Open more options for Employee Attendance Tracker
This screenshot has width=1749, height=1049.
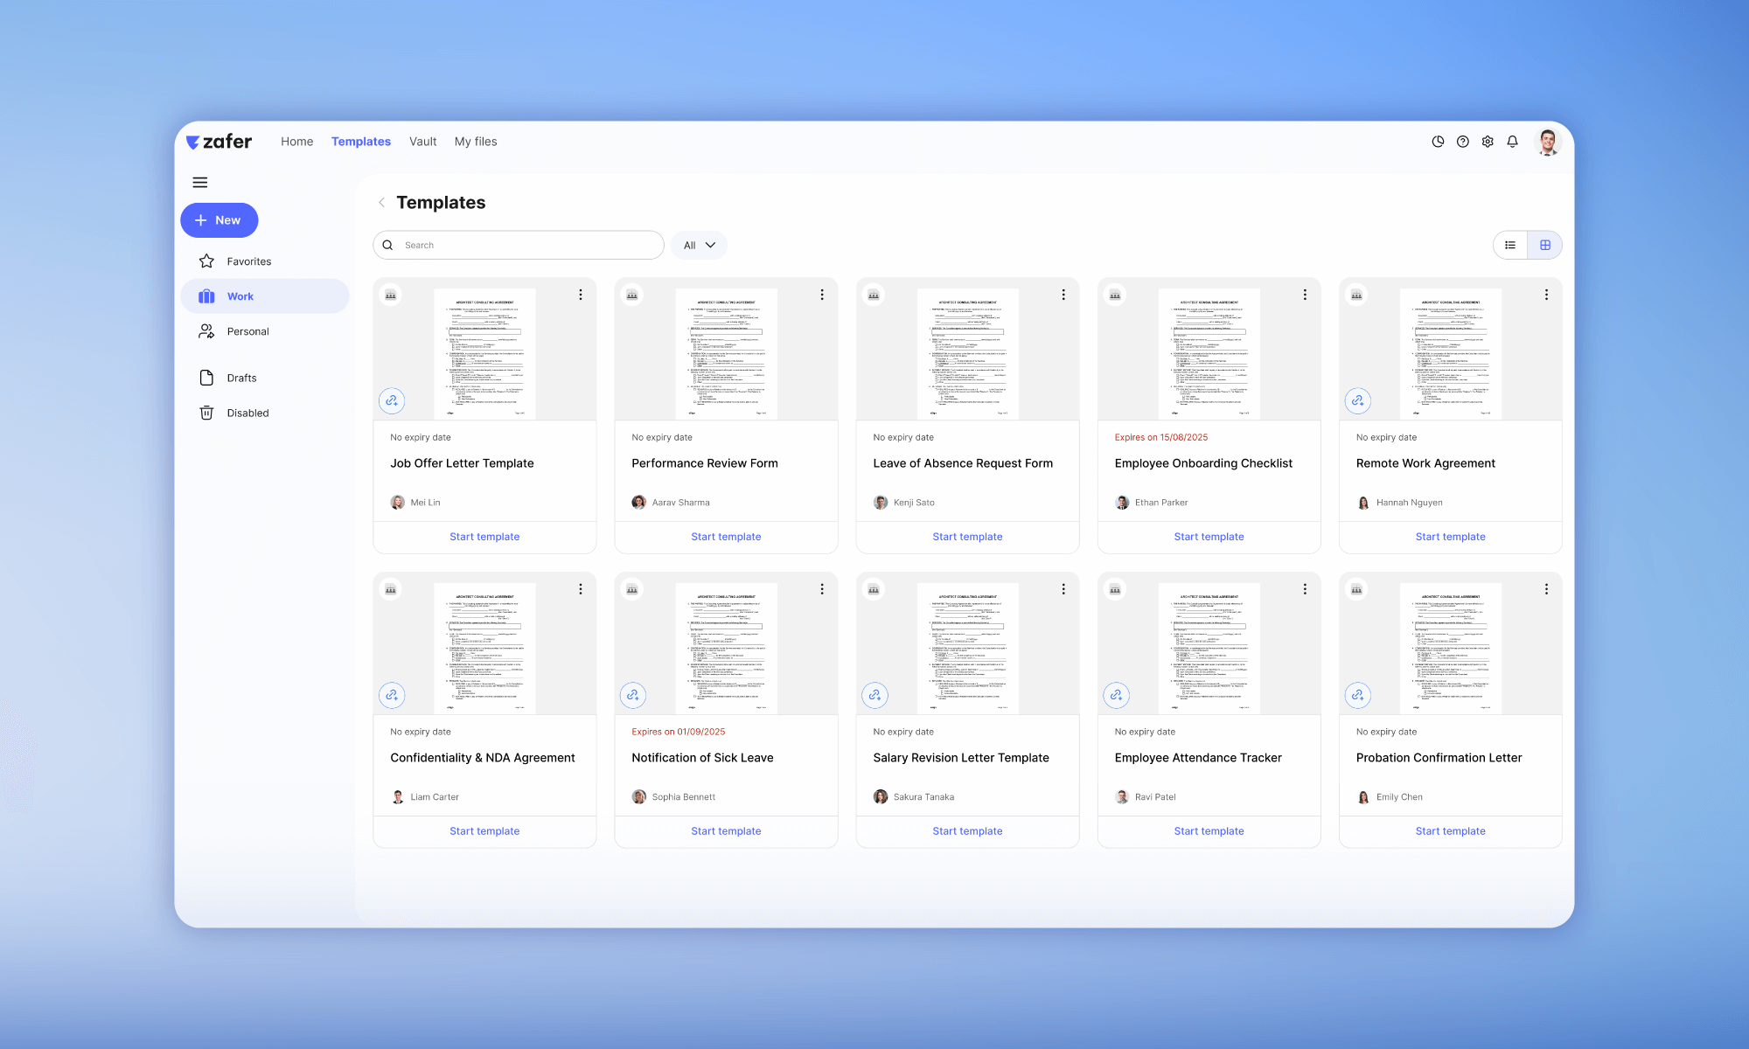1305,590
